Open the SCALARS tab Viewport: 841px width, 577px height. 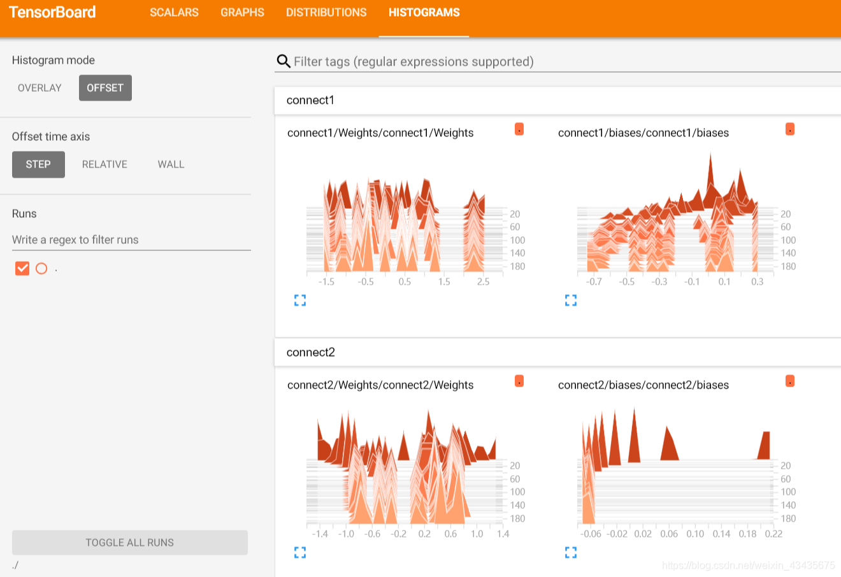174,13
